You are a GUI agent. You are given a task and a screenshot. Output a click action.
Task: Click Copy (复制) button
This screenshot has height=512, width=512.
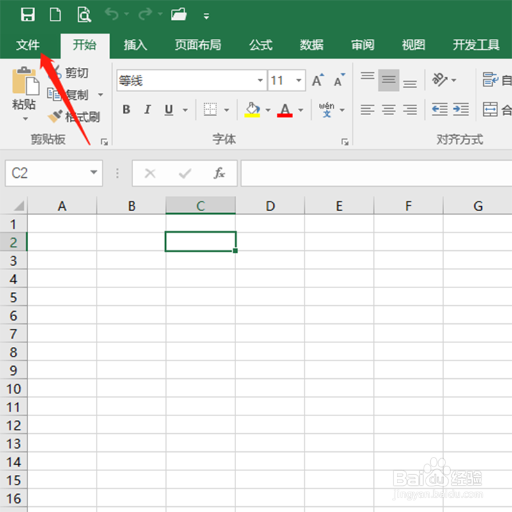coord(68,95)
